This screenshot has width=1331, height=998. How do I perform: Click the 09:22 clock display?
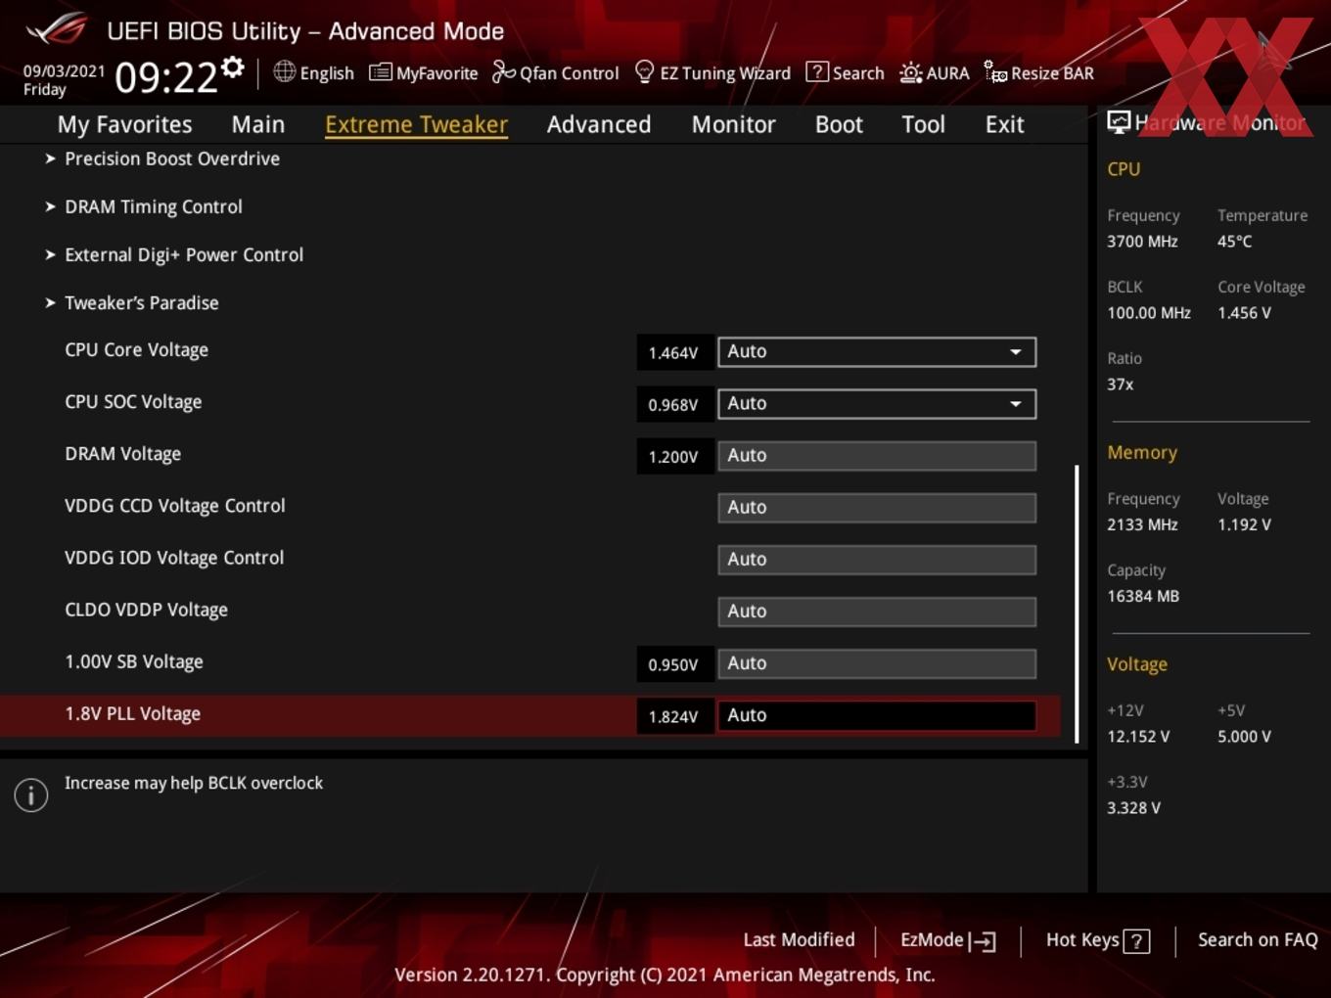point(165,77)
